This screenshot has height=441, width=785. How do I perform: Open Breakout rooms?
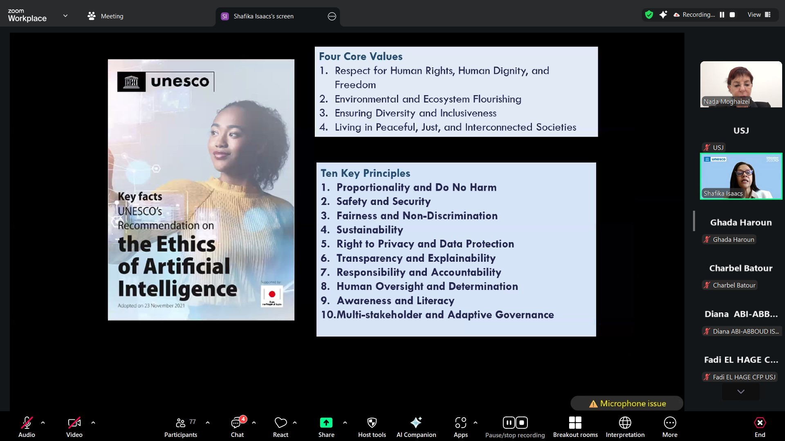[x=575, y=427]
